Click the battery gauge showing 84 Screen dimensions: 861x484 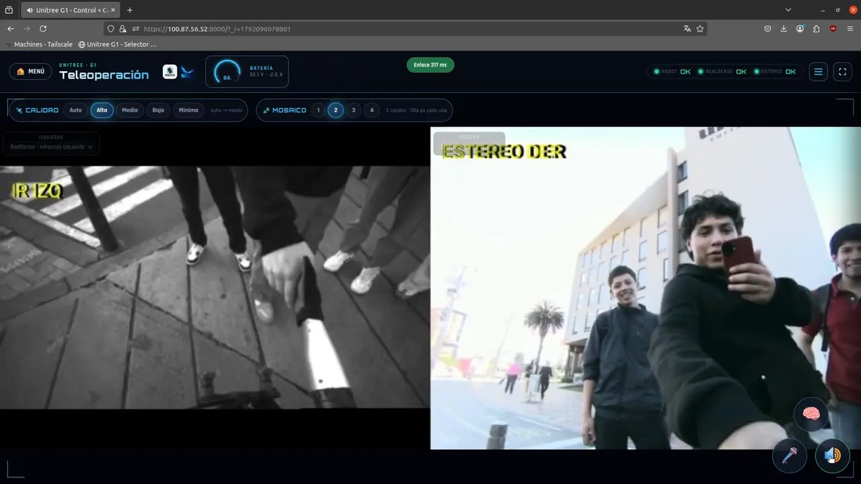(x=227, y=73)
